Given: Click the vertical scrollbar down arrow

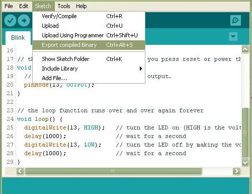Looking at the screenshot, I should coord(245,162).
